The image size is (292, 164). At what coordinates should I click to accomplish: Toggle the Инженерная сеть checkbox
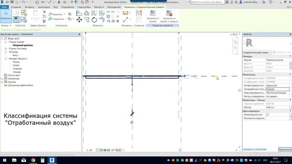(x=268, y=115)
